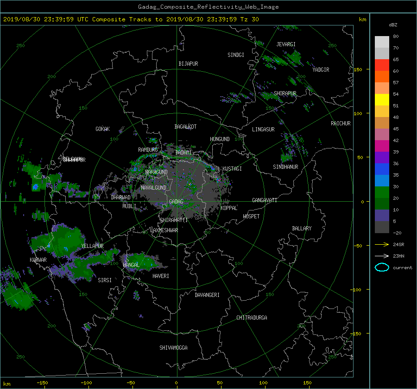Click the YADGIR city label

[x=321, y=70]
